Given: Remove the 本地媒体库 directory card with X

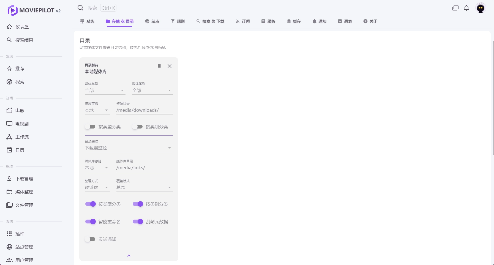Looking at the screenshot, I should [x=170, y=66].
